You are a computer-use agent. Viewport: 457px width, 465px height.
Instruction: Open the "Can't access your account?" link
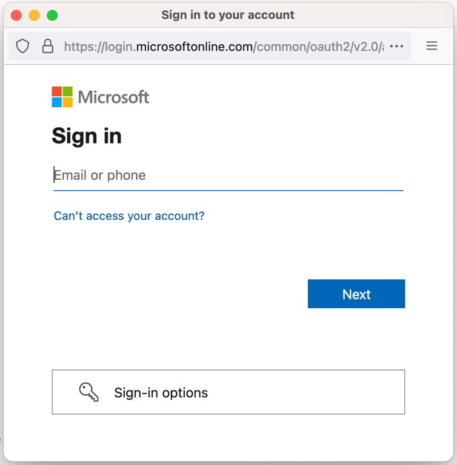coord(129,216)
